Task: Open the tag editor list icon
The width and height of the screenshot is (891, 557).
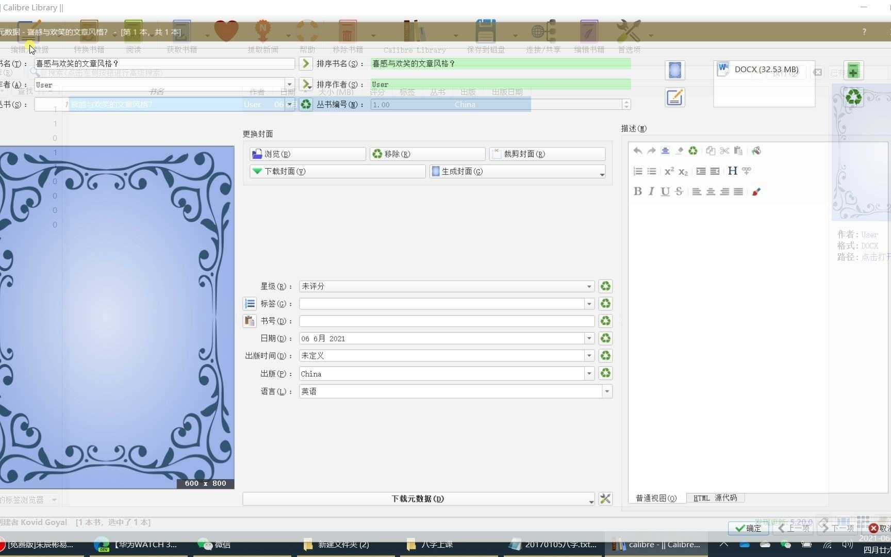Action: pos(250,304)
